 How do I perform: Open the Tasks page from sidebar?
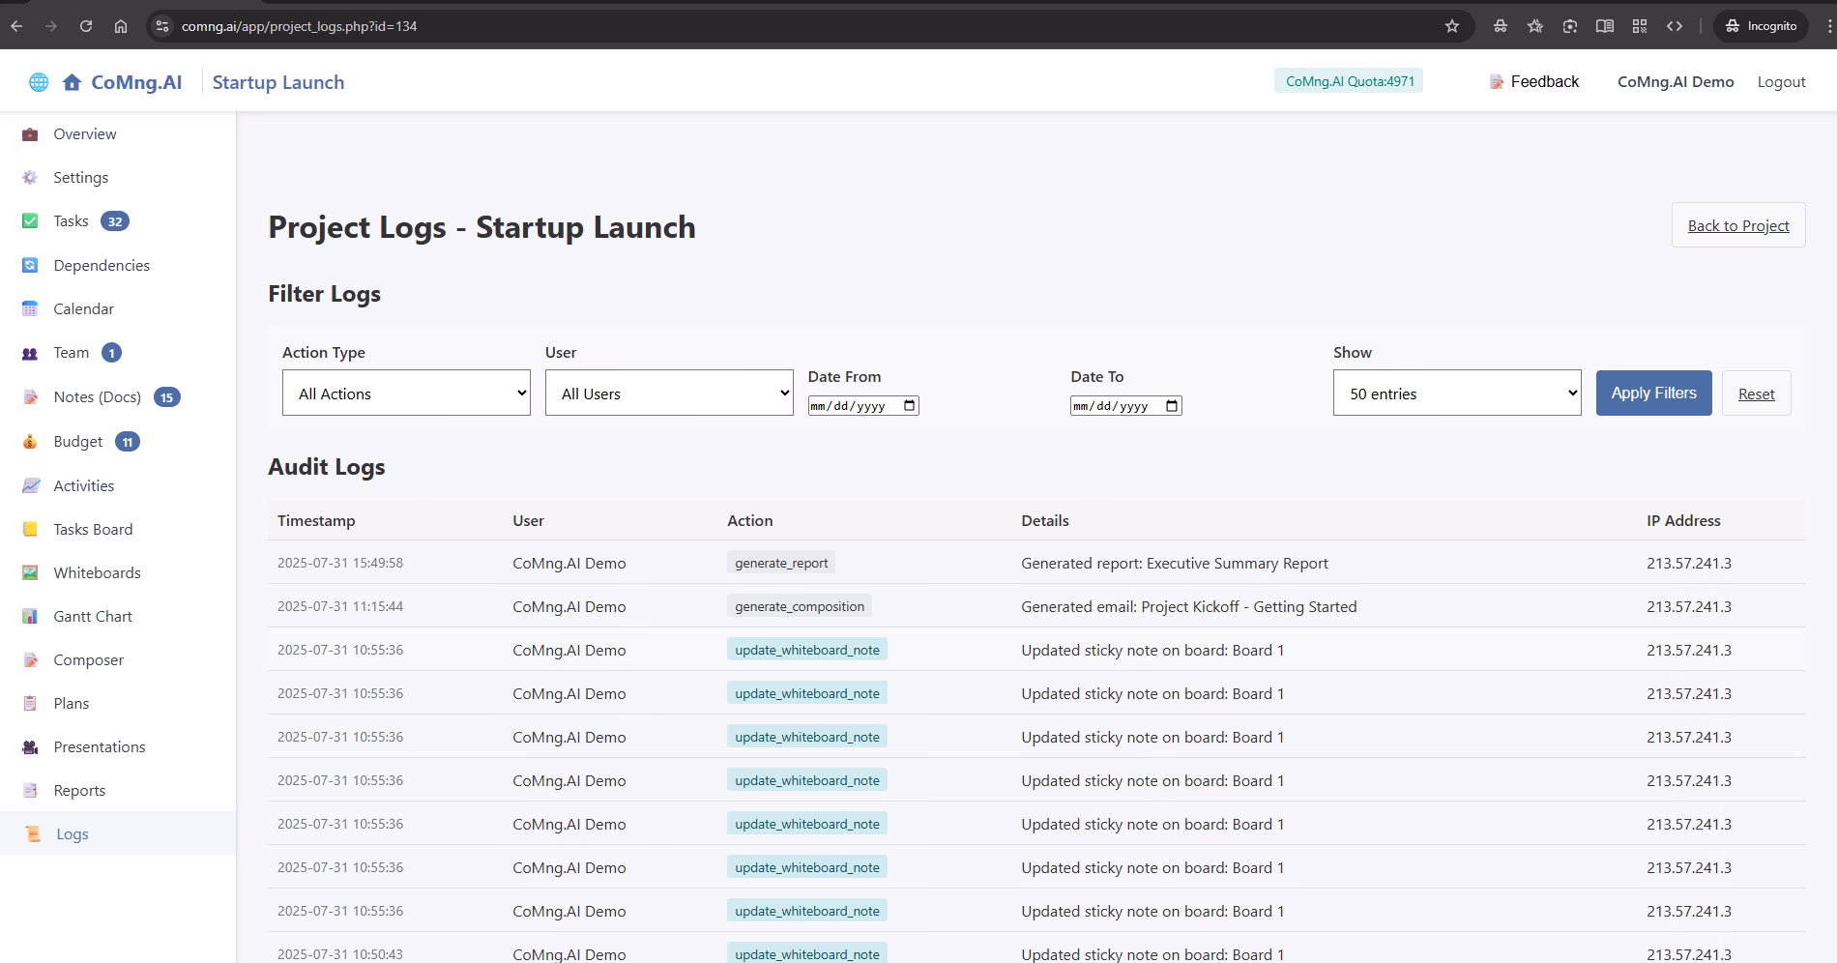pyautogui.click(x=71, y=221)
